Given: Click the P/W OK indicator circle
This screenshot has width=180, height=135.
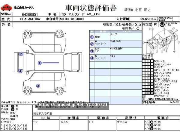Looking at the screenshot, I should 151,128.
